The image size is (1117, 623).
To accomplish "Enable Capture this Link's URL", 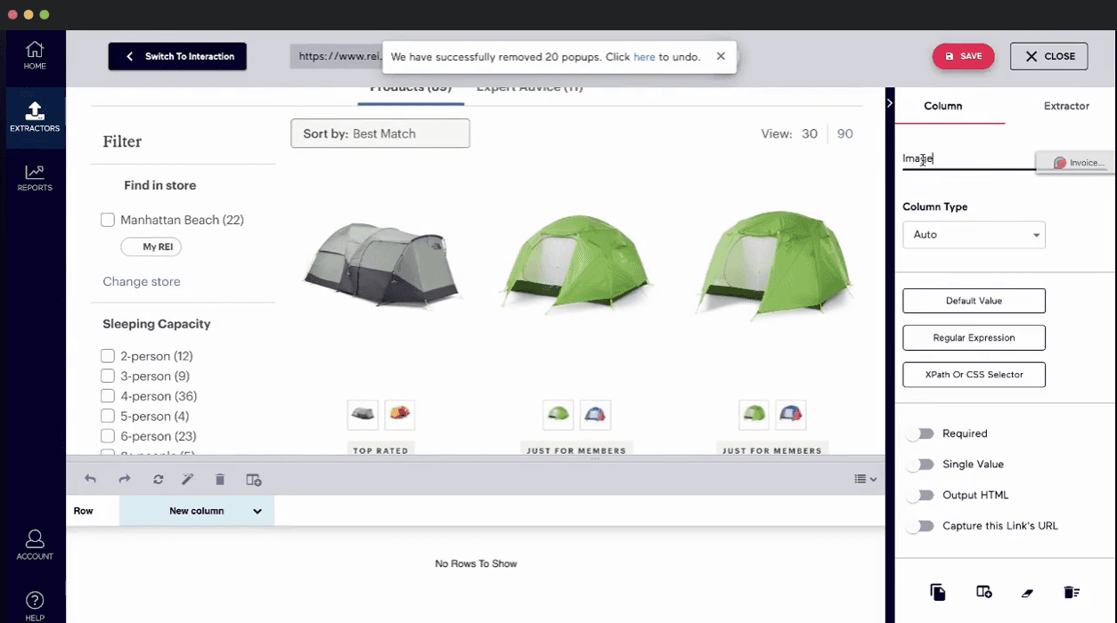I will coord(920,526).
